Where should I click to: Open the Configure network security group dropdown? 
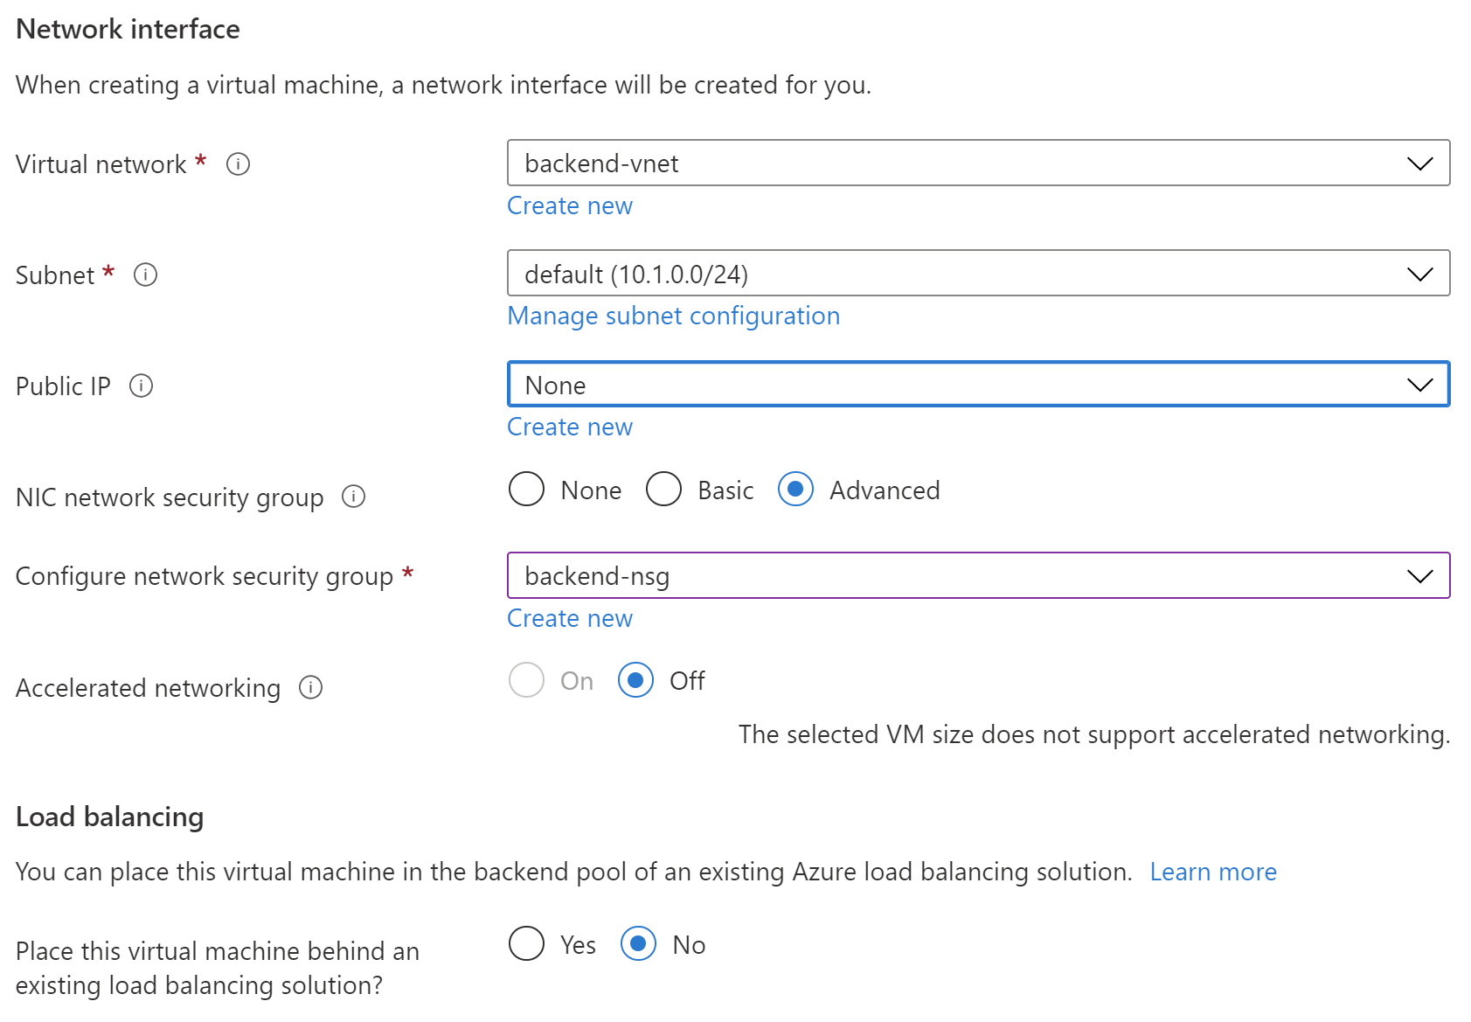point(1420,575)
